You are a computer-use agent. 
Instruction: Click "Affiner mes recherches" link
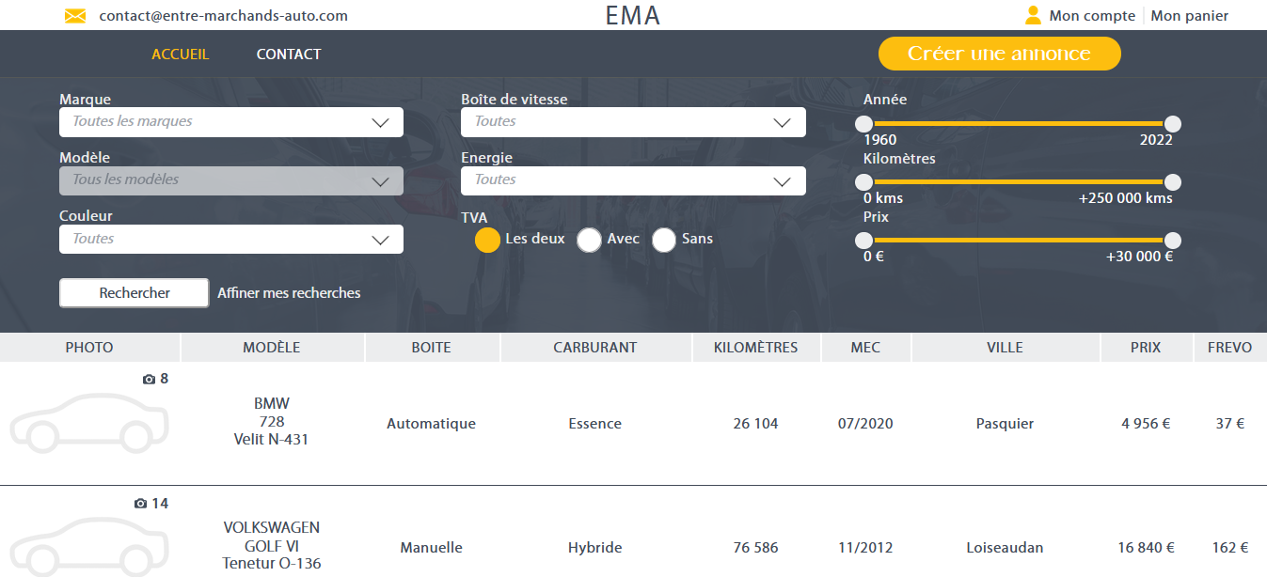289,293
